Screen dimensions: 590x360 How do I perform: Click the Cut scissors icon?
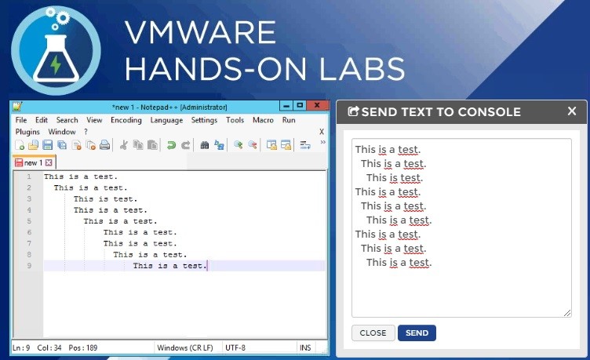coord(123,145)
